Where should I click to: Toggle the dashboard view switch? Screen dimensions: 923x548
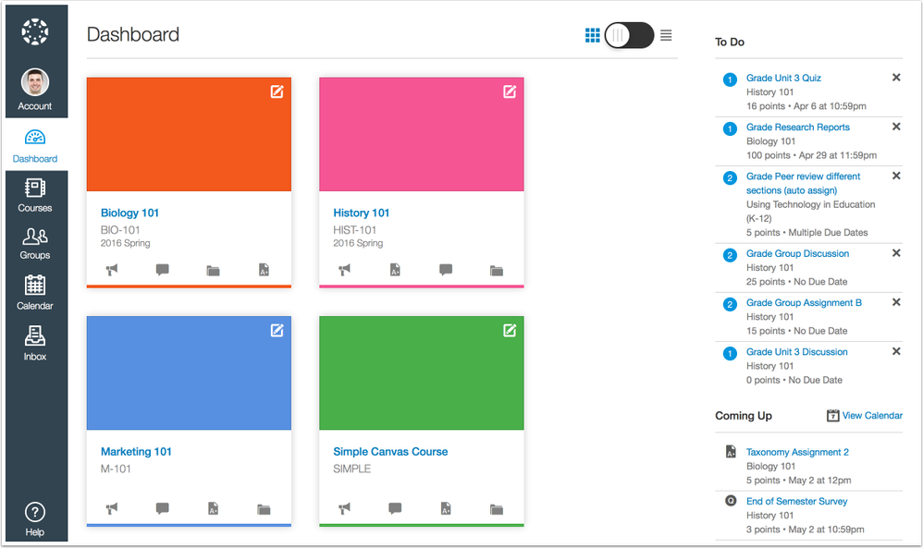(x=629, y=35)
